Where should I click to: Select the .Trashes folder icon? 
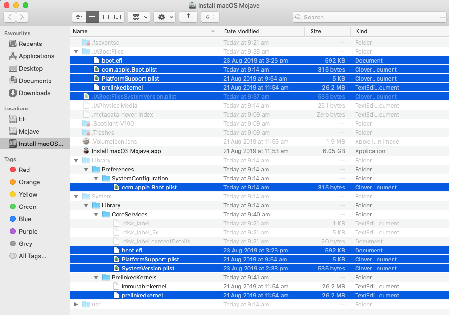(x=86, y=133)
